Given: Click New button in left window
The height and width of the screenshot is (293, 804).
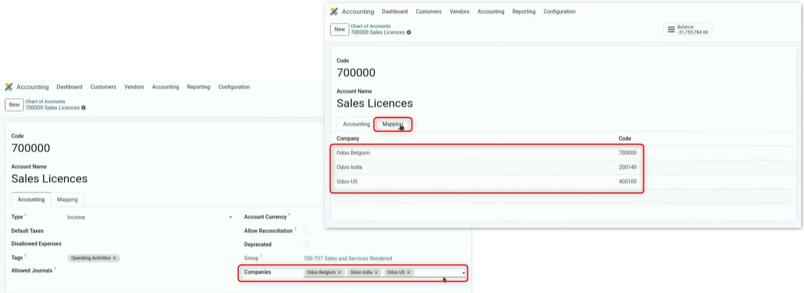Looking at the screenshot, I should [x=14, y=105].
